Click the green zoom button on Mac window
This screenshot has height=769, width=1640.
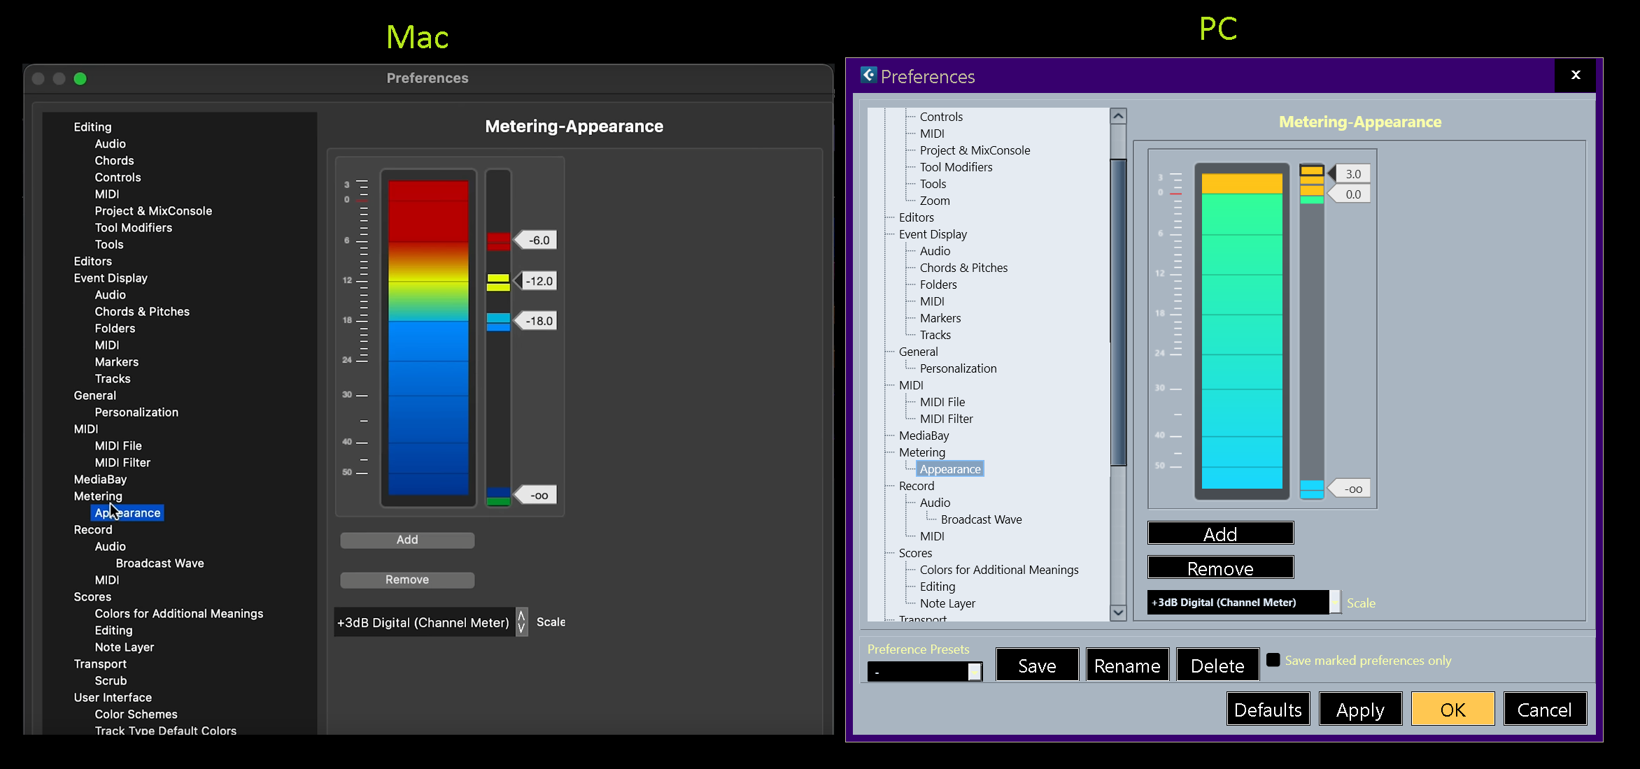tap(80, 79)
